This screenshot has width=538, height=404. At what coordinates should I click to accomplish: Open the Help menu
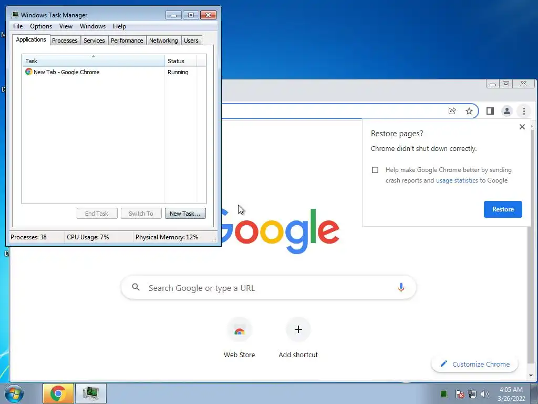tap(119, 26)
